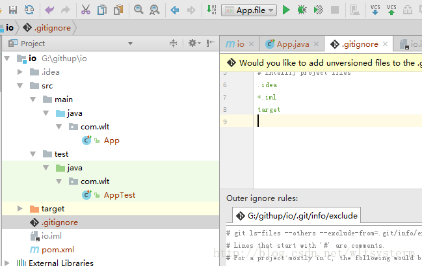Click the Stop square icon
The width and height of the screenshot is (422, 266).
335,10
